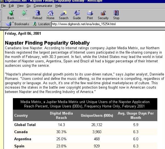Open the Guide toolbar button
Screen dimensions: 165x149
click(x=77, y=15)
